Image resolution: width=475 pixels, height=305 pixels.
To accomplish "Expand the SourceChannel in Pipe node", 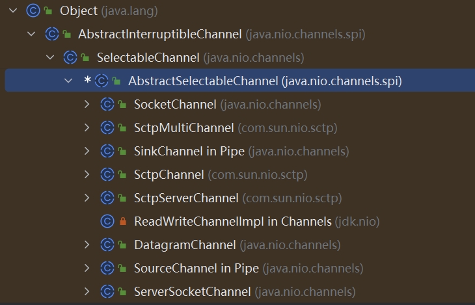I will point(87,269).
